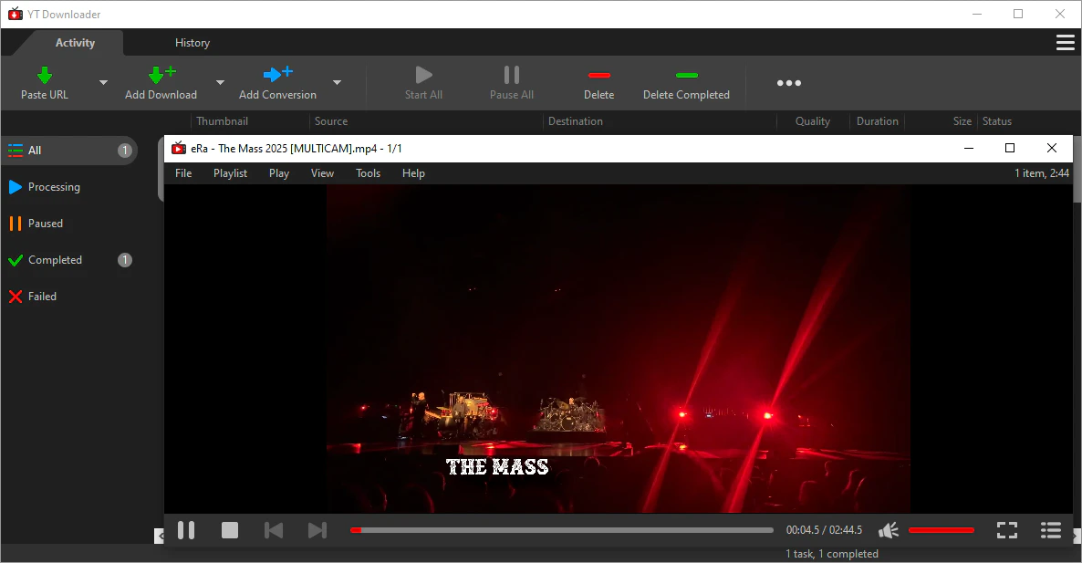Toggle the playlist panel icon in player
Viewport: 1082px width, 563px height.
coord(1051,530)
